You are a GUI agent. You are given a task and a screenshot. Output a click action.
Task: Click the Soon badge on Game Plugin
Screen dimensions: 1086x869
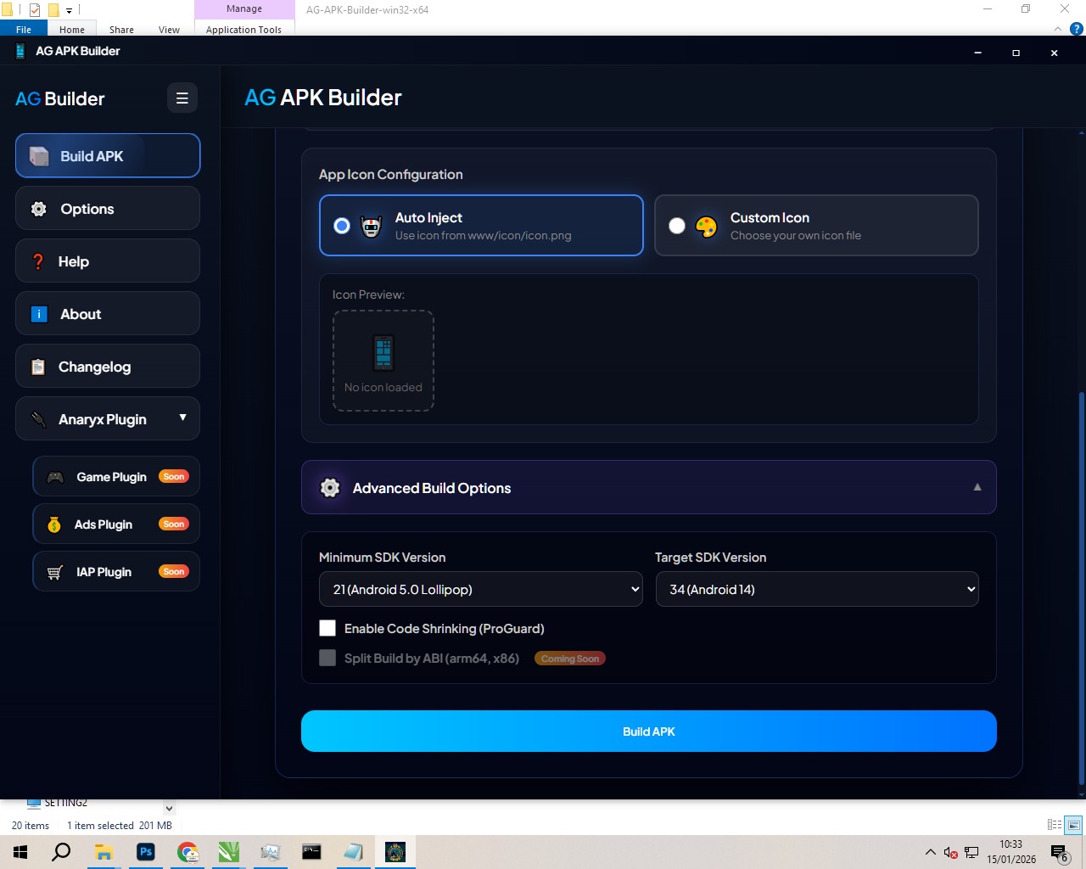[174, 477]
